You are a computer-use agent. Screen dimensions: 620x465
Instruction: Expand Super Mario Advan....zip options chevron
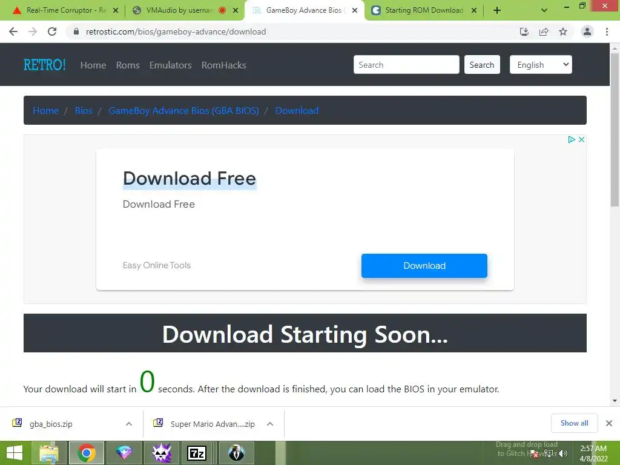pos(270,424)
